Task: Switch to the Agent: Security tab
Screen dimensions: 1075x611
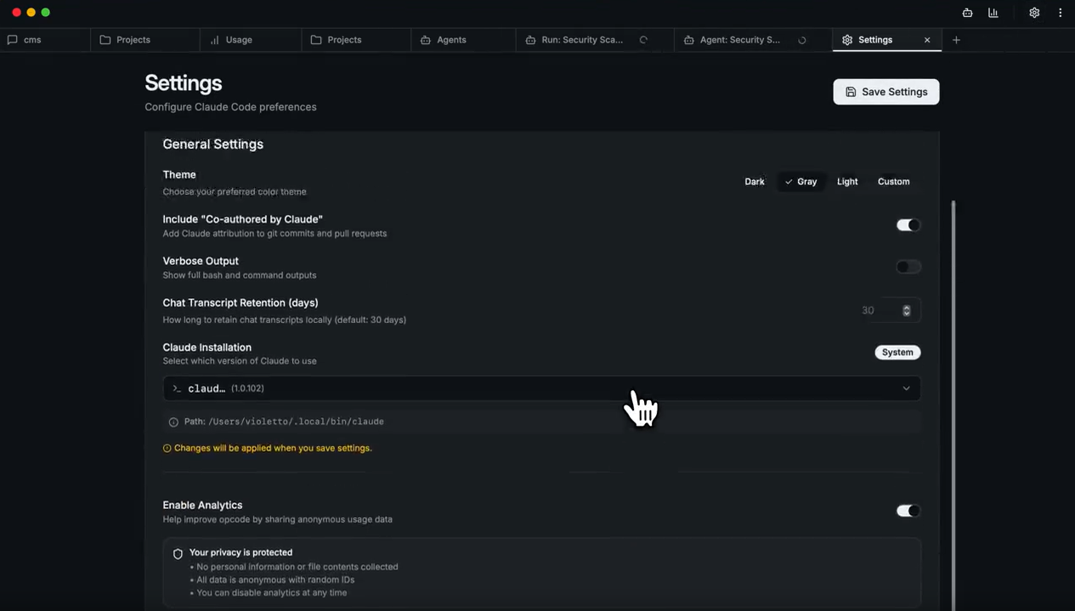Action: [753, 40]
